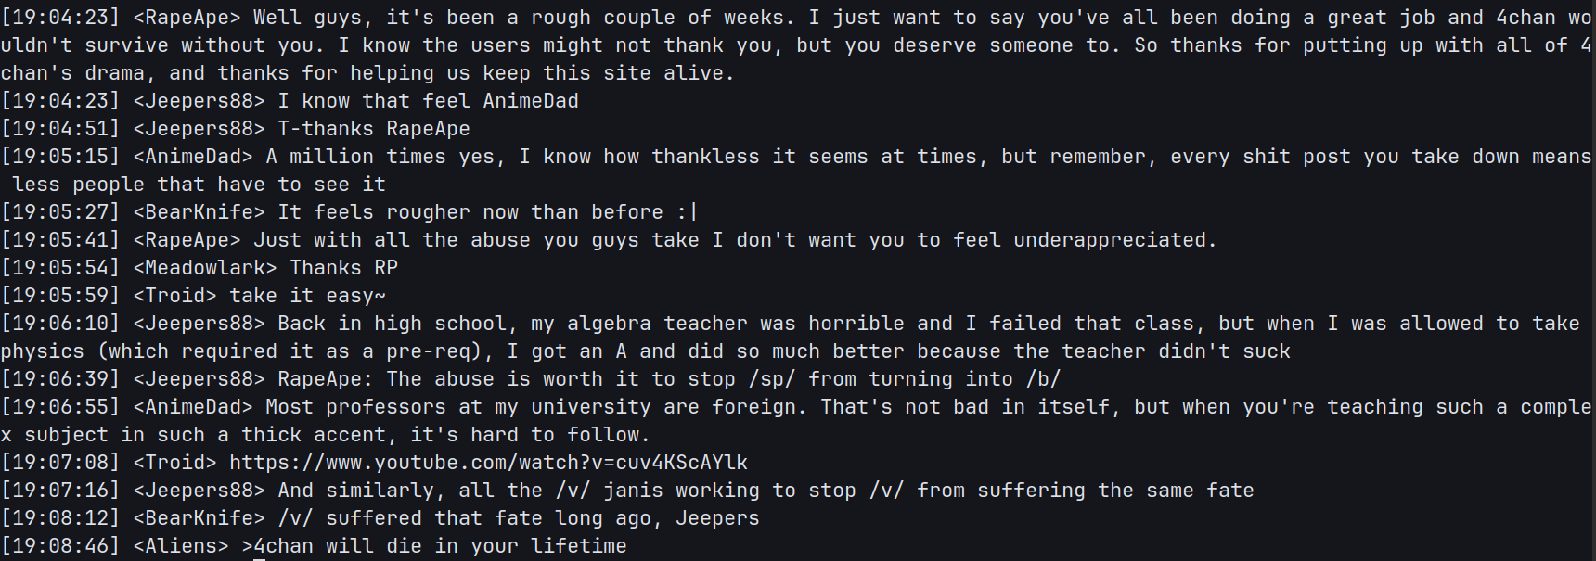Click the [19:04:51] timestamp
Image resolution: width=1596 pixels, height=561 pixels.
60,129
